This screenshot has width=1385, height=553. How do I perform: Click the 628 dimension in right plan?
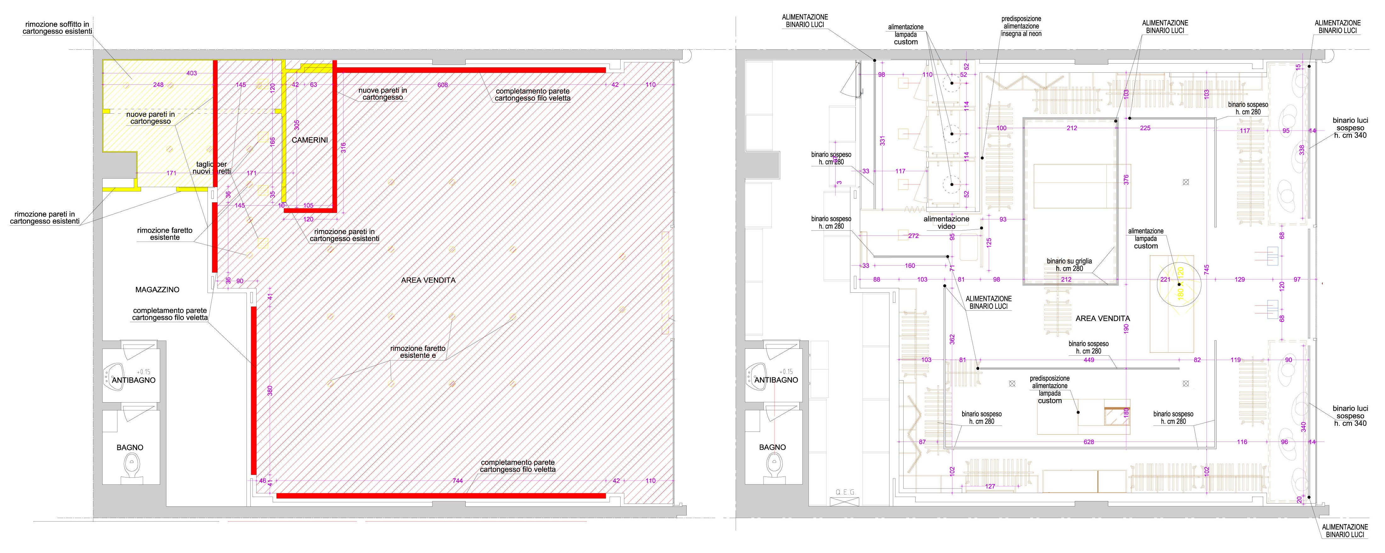coord(1089,442)
